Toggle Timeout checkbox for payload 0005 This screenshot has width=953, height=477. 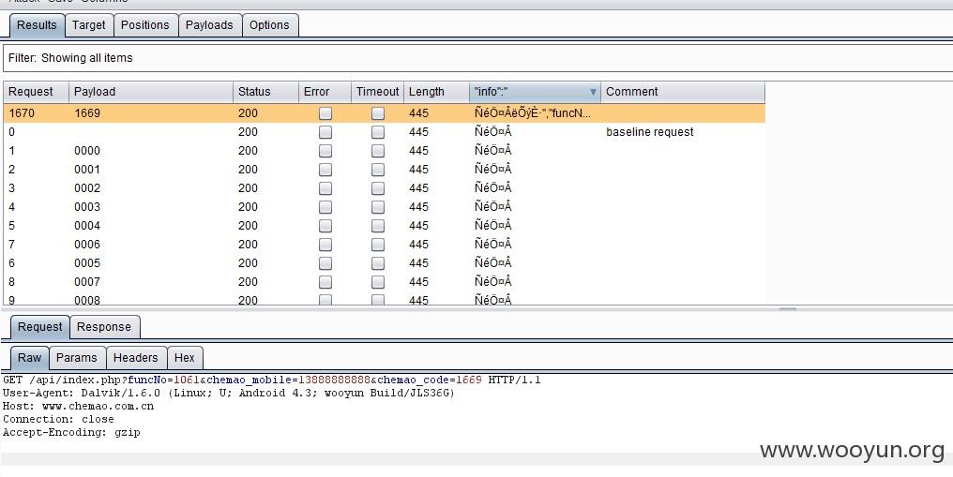(x=378, y=263)
